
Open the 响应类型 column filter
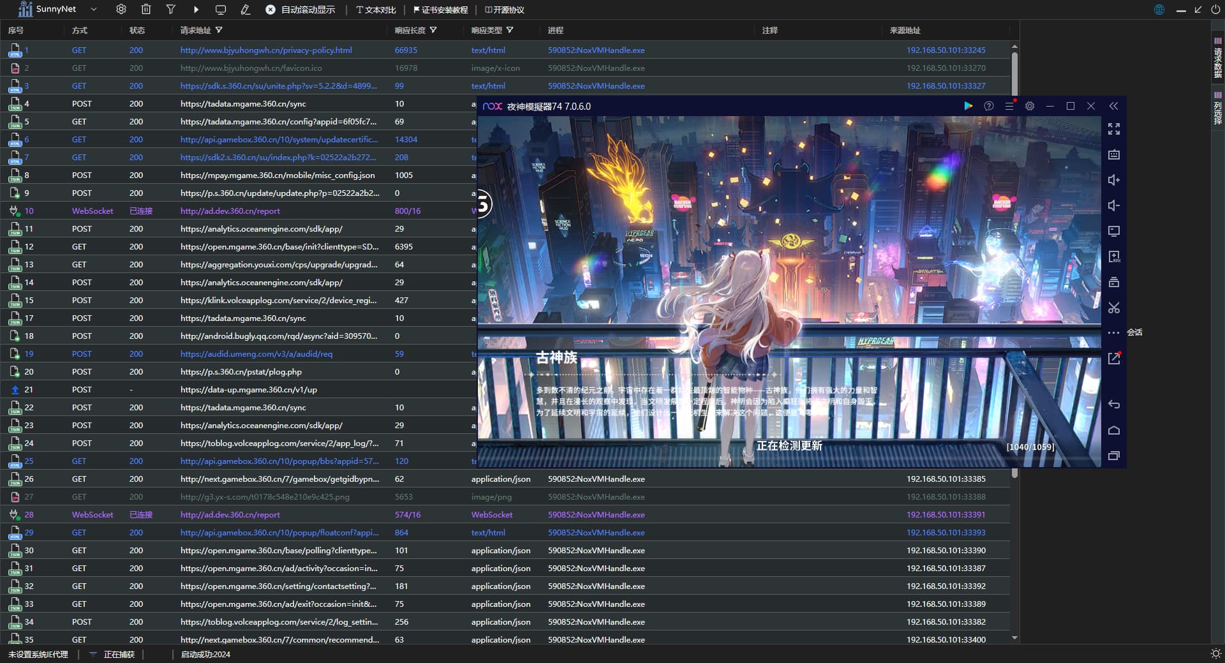pos(510,30)
